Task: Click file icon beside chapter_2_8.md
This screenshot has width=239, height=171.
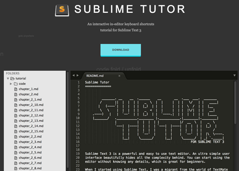Action: [16, 169]
